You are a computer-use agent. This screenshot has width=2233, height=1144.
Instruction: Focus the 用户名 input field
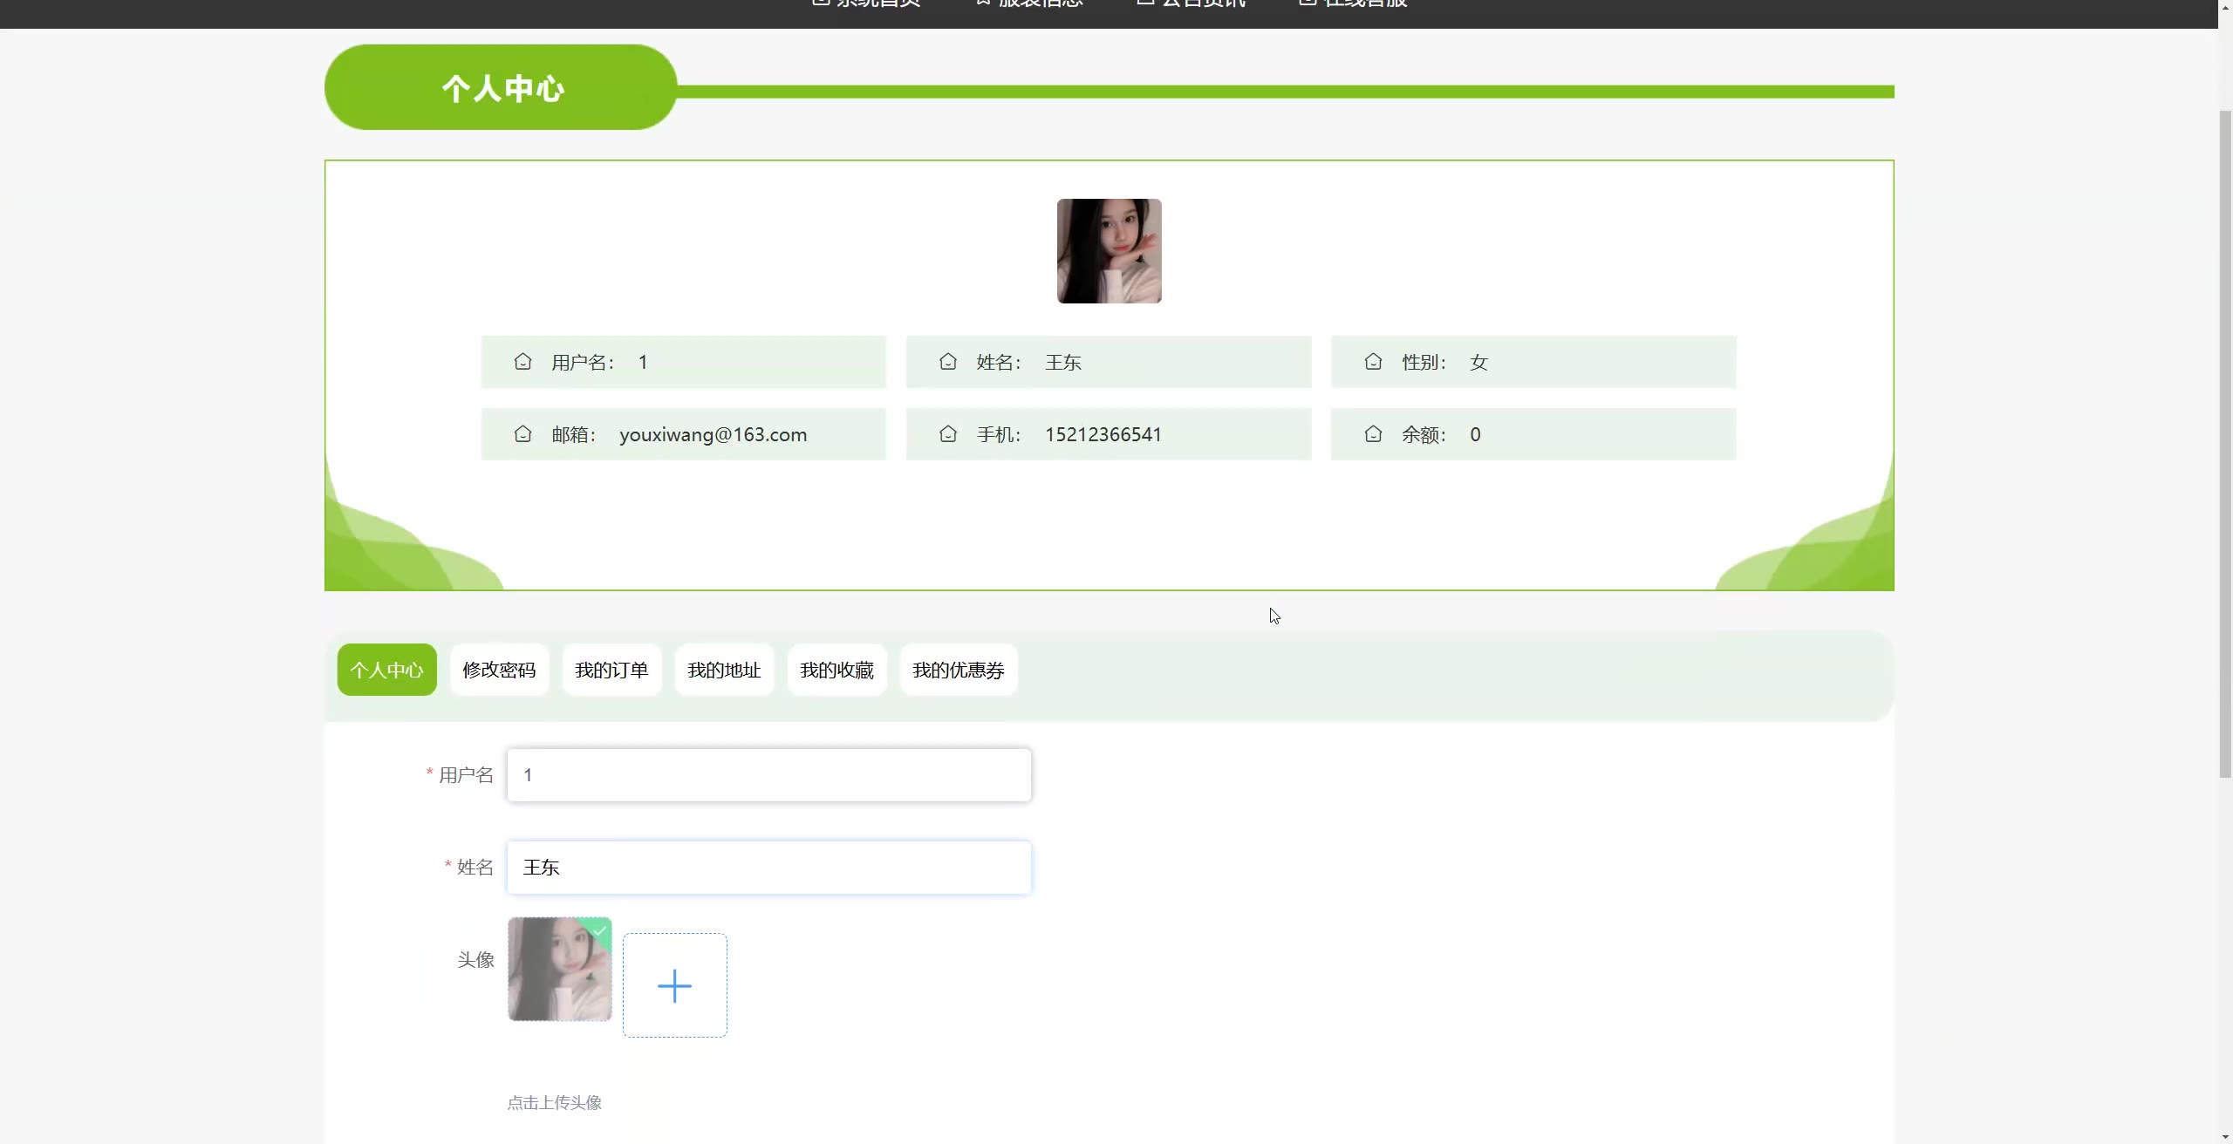768,775
